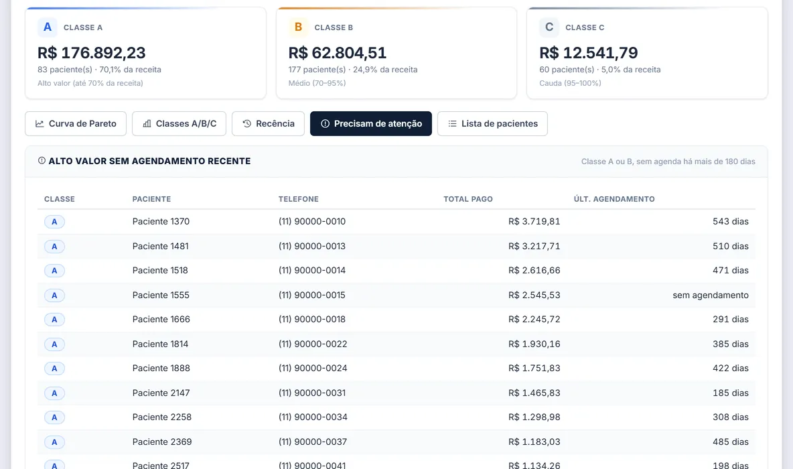Click the class A badge for Paciente 2147
793x469 pixels.
click(55, 393)
